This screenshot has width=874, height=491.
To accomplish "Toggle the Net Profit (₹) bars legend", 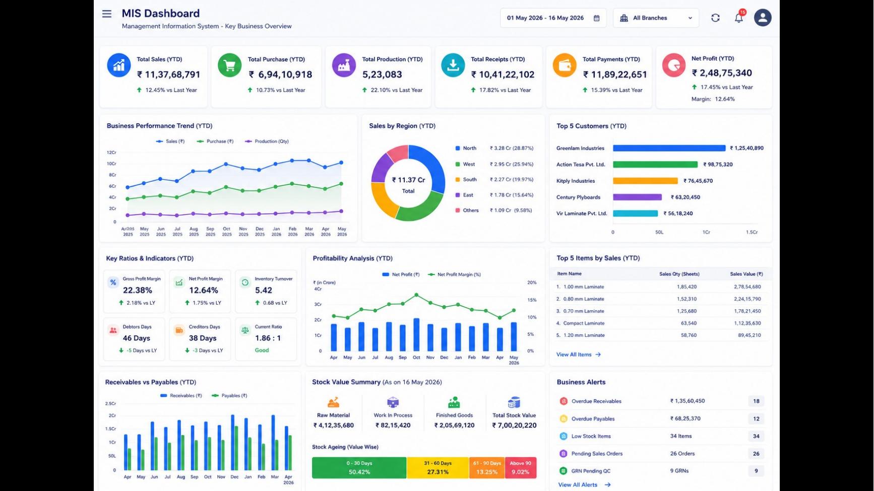I will (x=401, y=274).
